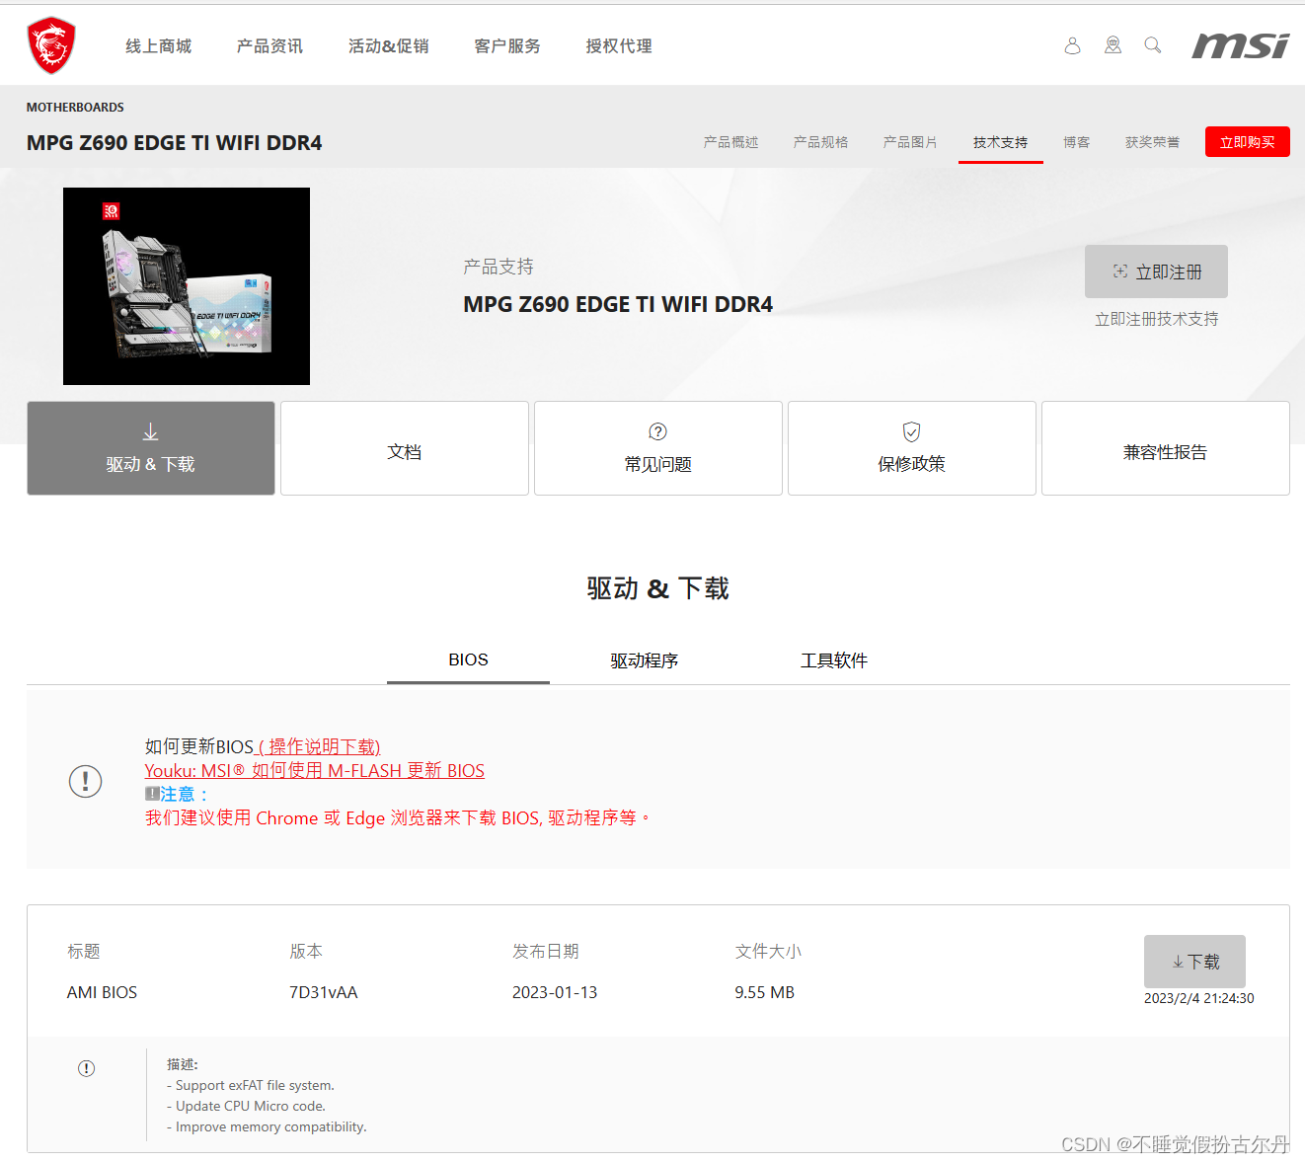Click MPG Z690 EDGE TI WIFI DDR4 header title
Screen dimensions: 1305x1163
(175, 142)
